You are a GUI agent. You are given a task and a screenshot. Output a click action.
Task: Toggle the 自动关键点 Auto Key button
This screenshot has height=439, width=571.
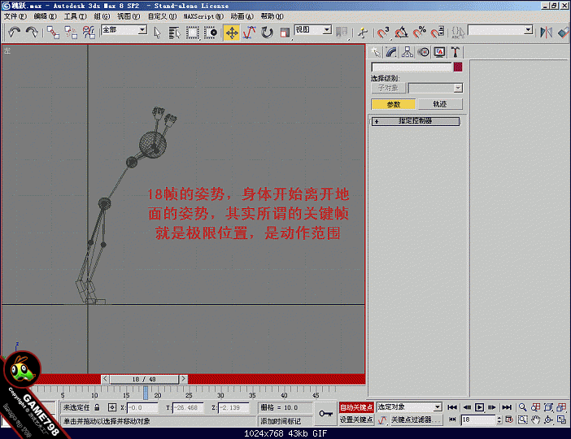pos(356,407)
